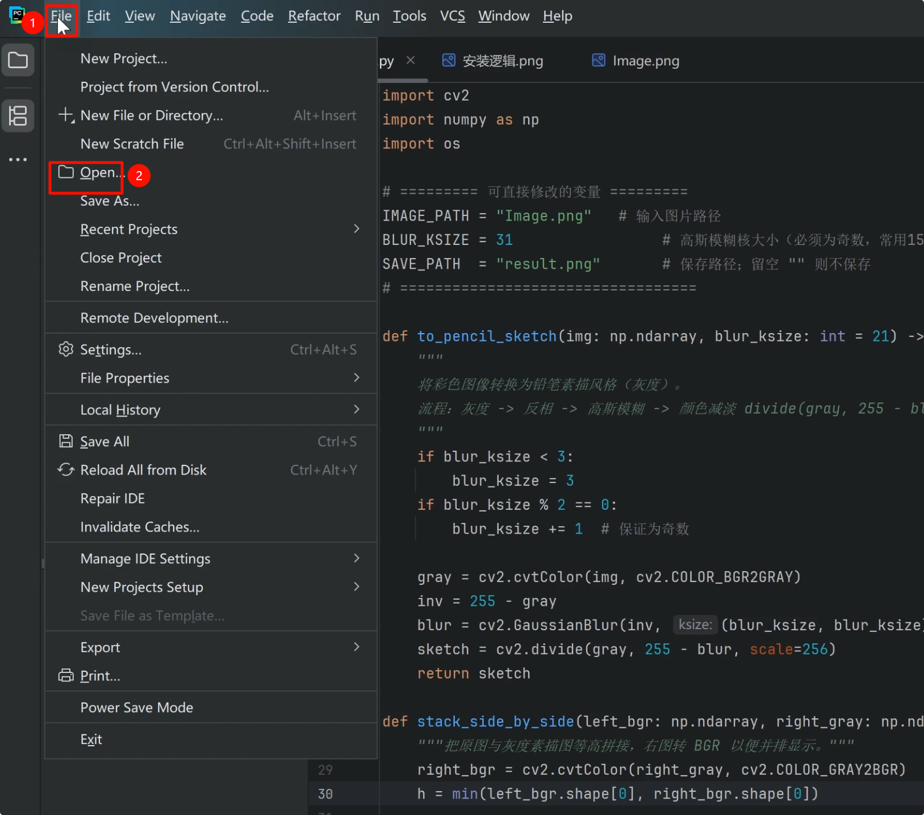Click the gear icon beside Settings
This screenshot has width=924, height=815.
tap(66, 350)
